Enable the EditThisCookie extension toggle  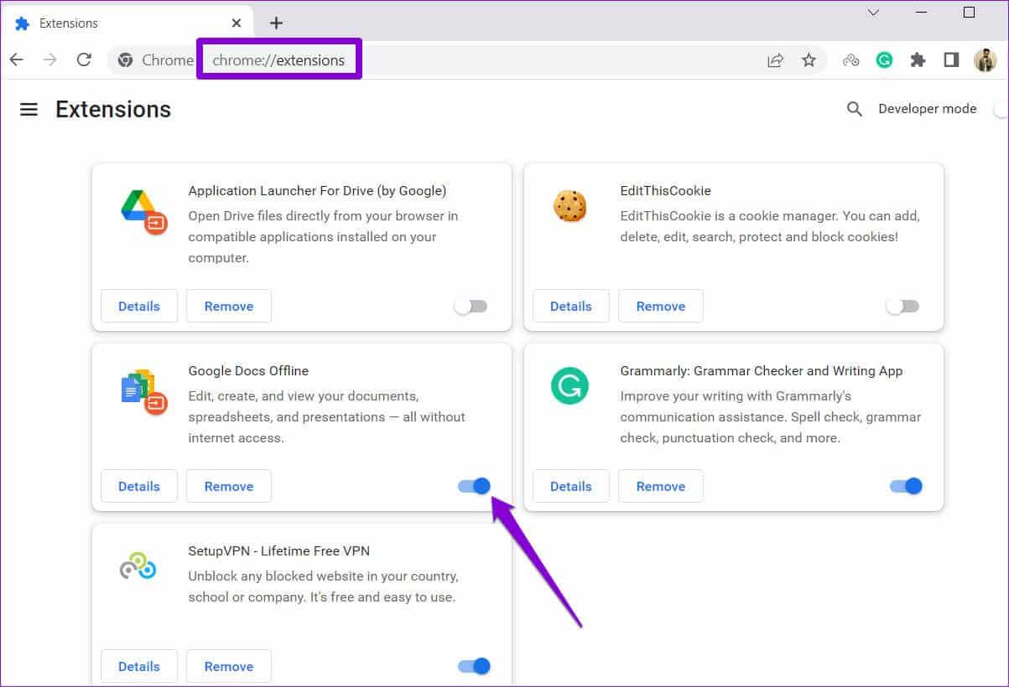pos(902,306)
